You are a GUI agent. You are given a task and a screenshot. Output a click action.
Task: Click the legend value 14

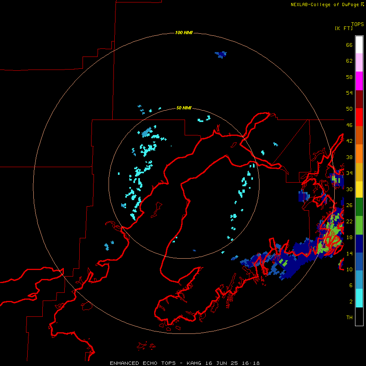coord(349,253)
